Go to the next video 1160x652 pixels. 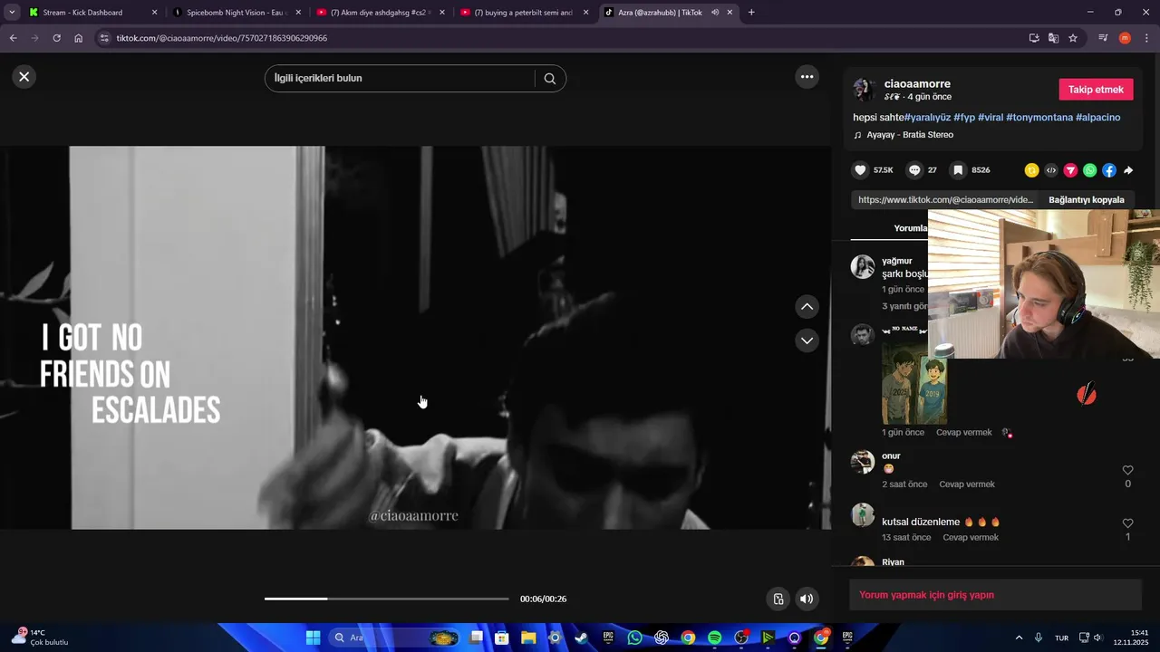coord(807,340)
